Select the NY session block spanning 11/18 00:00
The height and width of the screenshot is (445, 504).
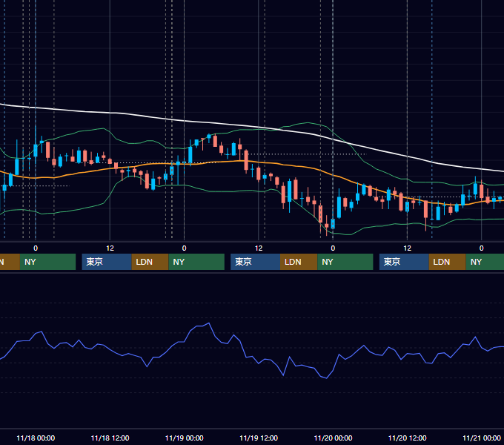tap(47, 262)
